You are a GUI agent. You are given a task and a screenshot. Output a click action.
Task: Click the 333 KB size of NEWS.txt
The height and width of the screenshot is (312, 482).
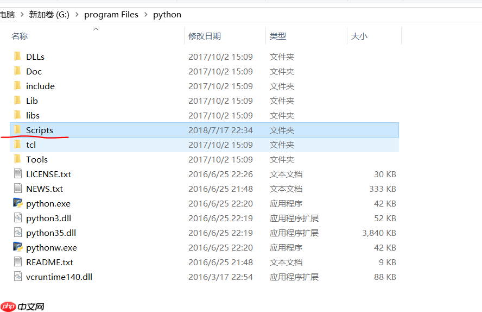pyautogui.click(x=383, y=189)
